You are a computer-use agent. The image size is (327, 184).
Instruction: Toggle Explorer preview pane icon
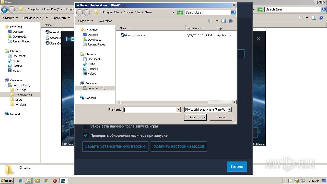coord(314,18)
